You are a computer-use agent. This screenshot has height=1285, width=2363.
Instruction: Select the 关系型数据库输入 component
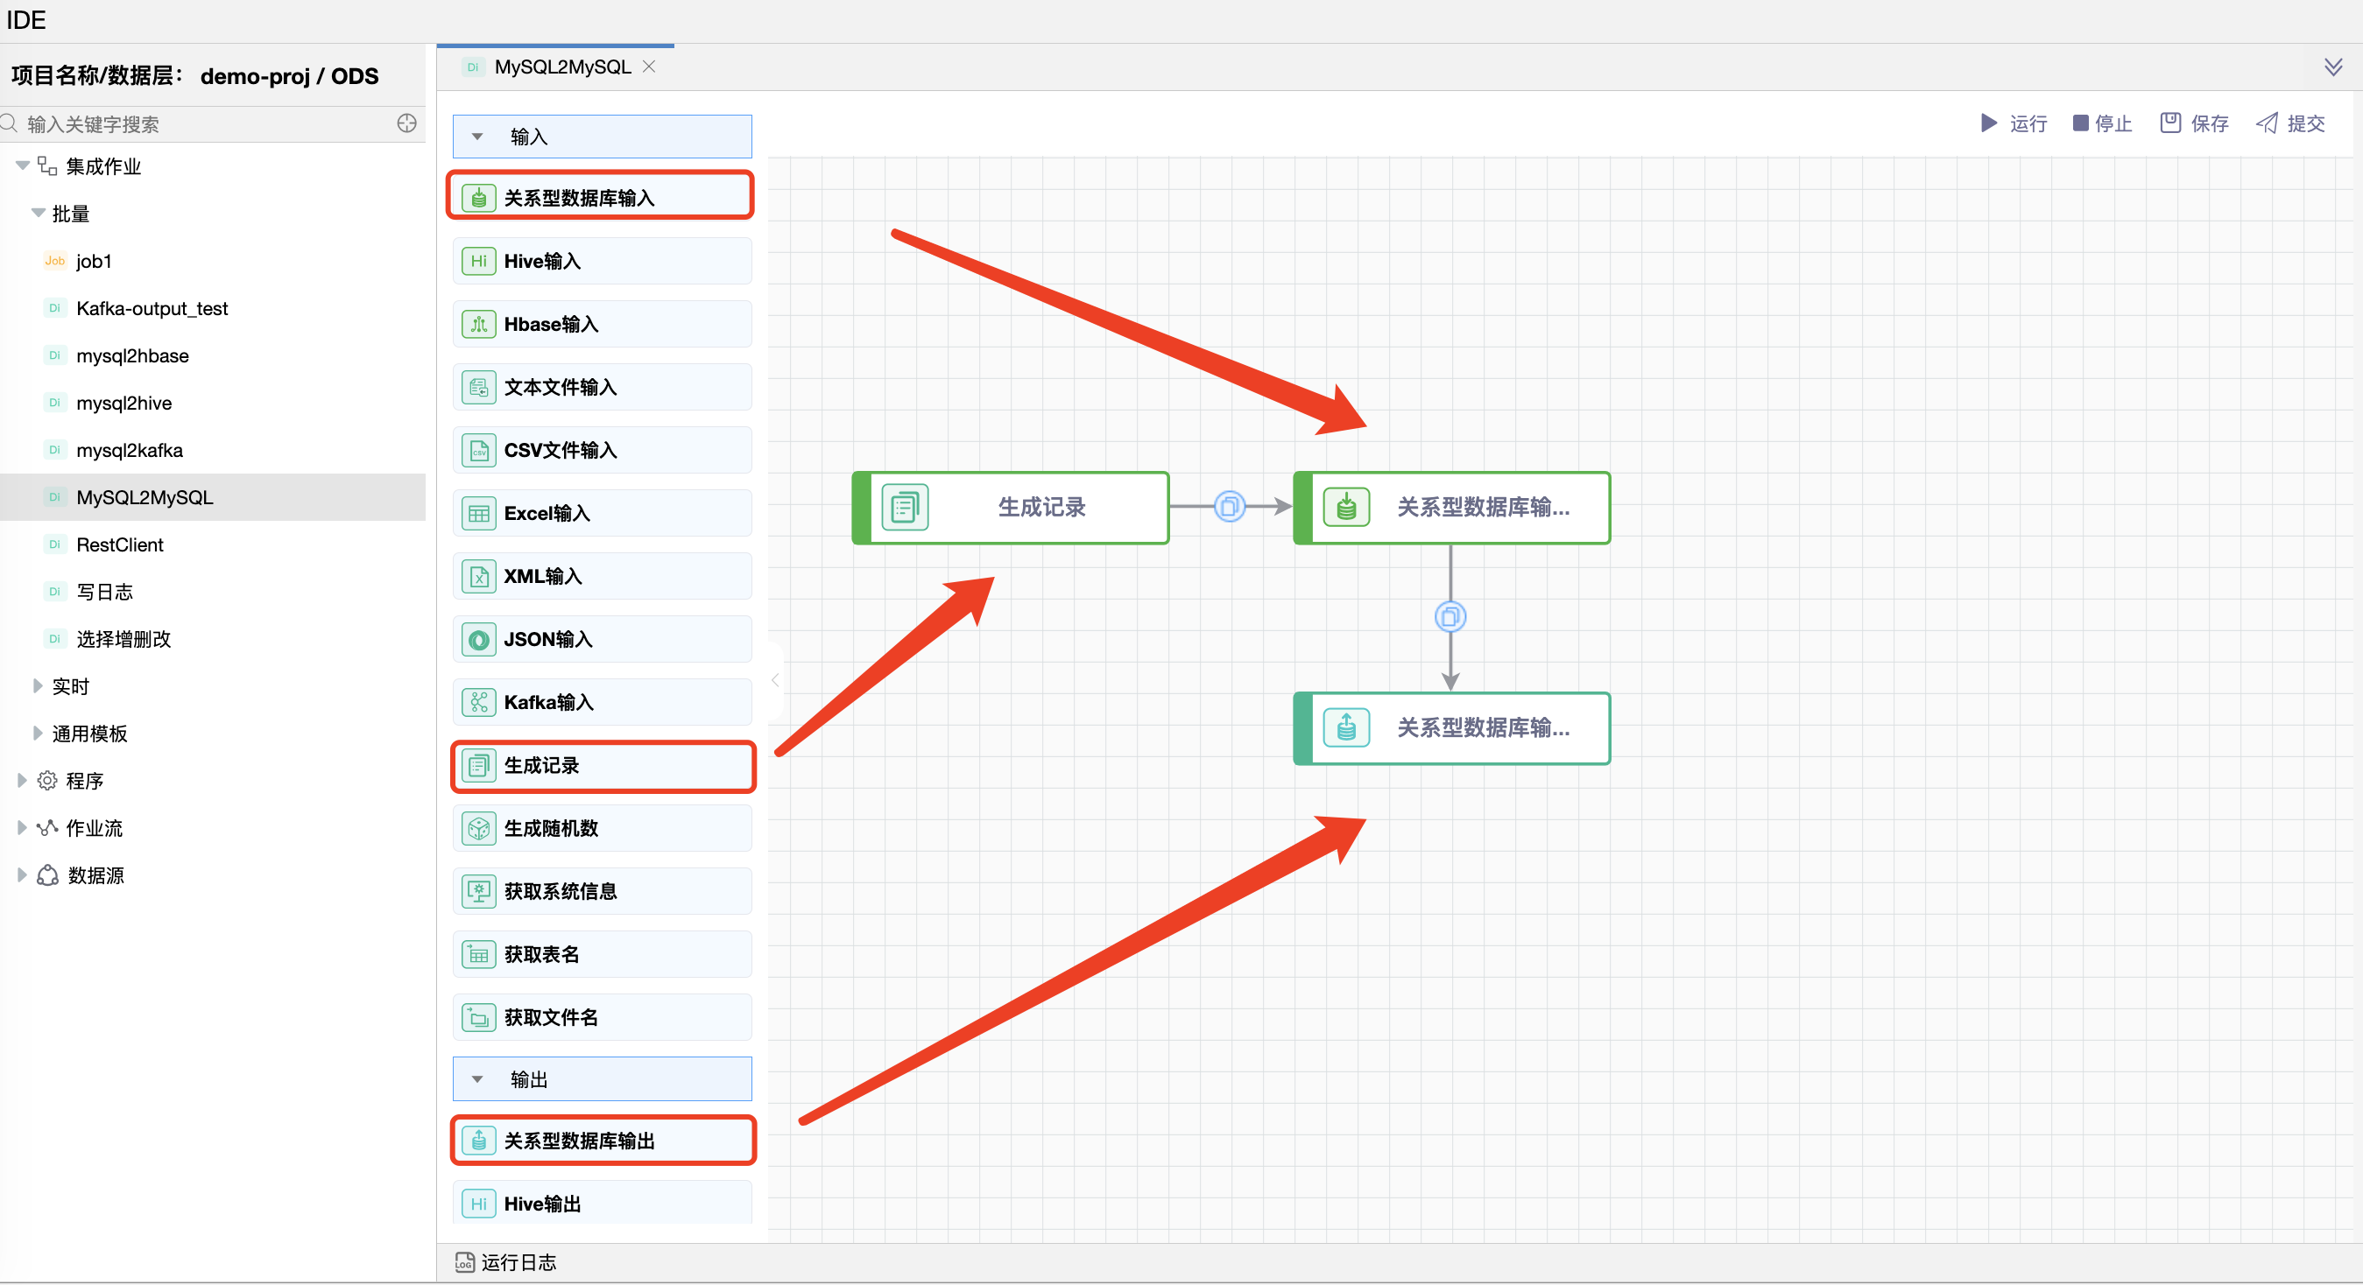600,195
